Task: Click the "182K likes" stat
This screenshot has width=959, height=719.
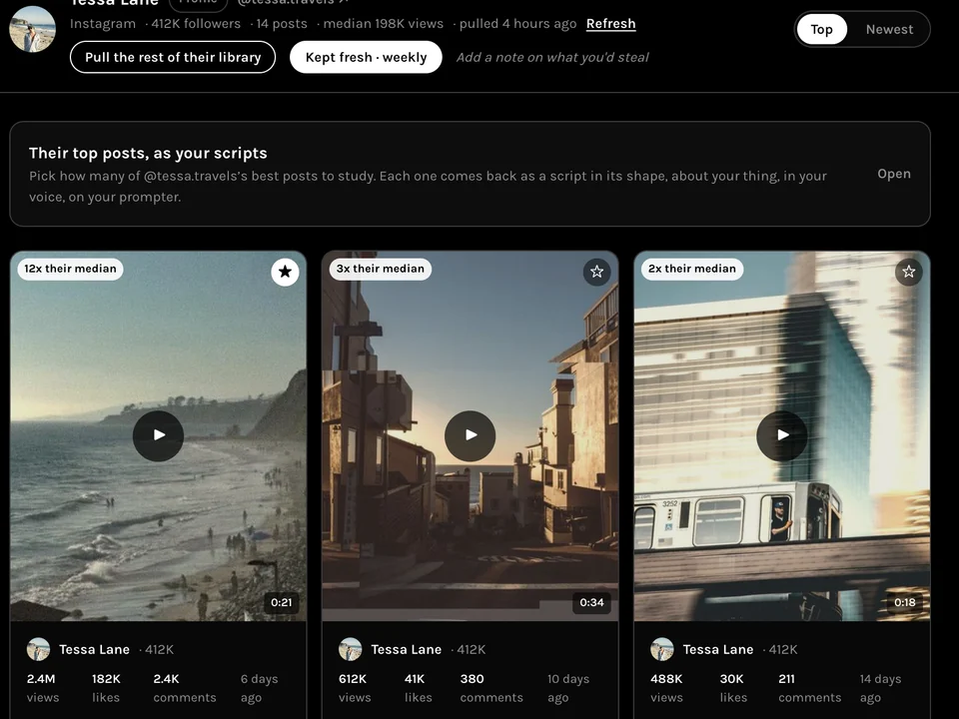Action: coord(106,688)
